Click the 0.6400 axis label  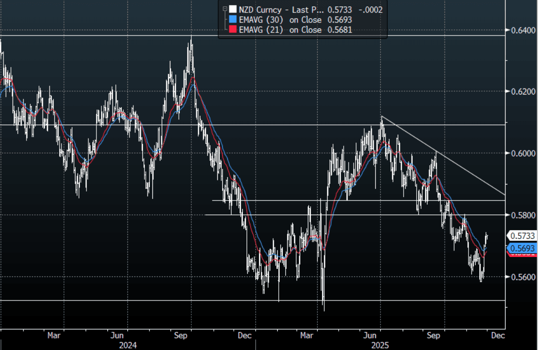pyautogui.click(x=523, y=30)
